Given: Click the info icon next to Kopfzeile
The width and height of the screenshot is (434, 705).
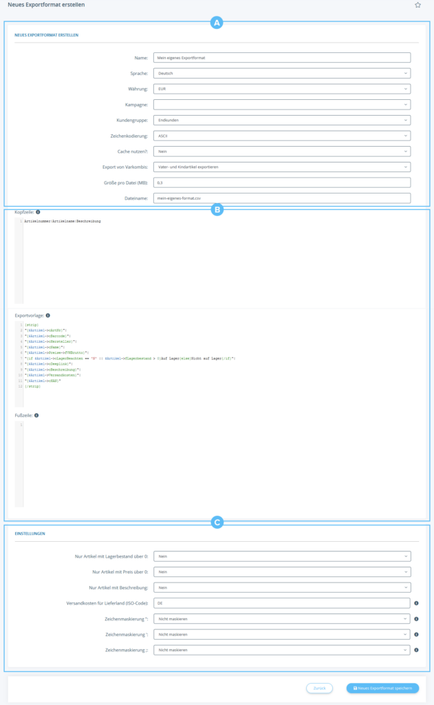Looking at the screenshot, I should click(38, 212).
